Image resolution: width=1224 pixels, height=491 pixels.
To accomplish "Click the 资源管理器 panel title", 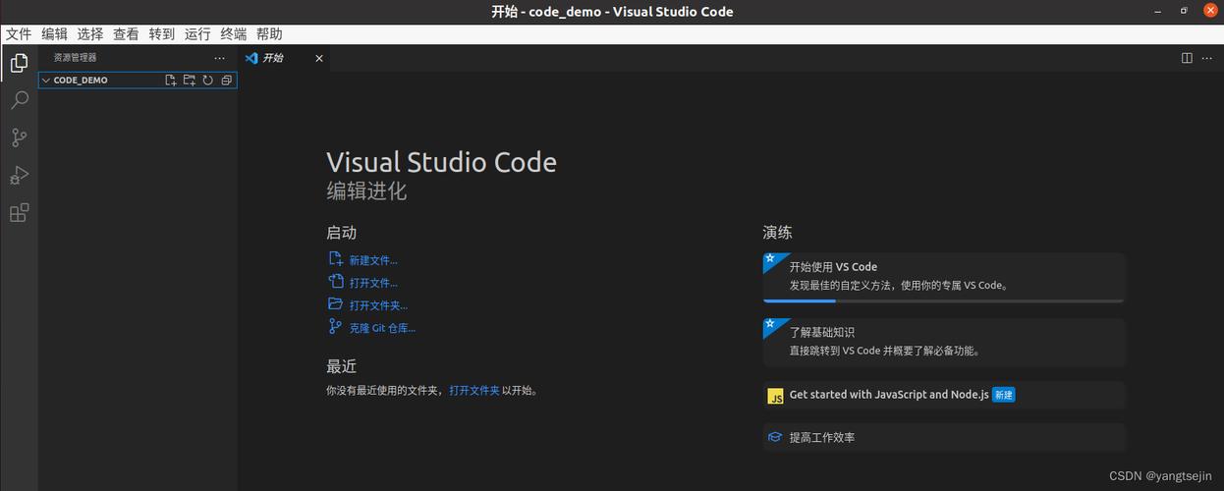I will coord(76,58).
